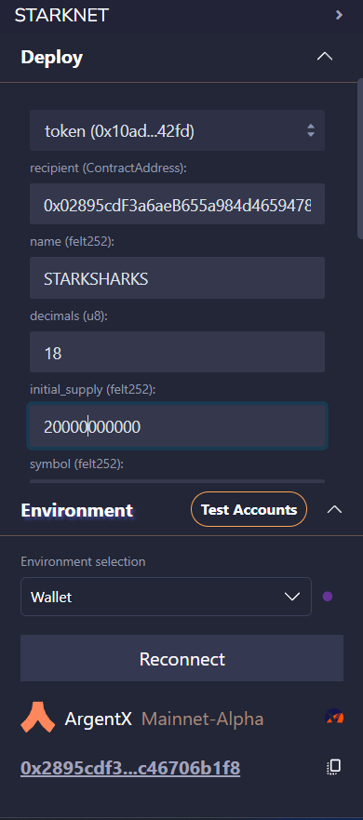Collapse the Environment section
The height and width of the screenshot is (820, 363).
tap(334, 509)
